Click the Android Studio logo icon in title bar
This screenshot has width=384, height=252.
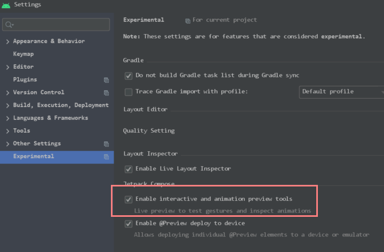6,5
